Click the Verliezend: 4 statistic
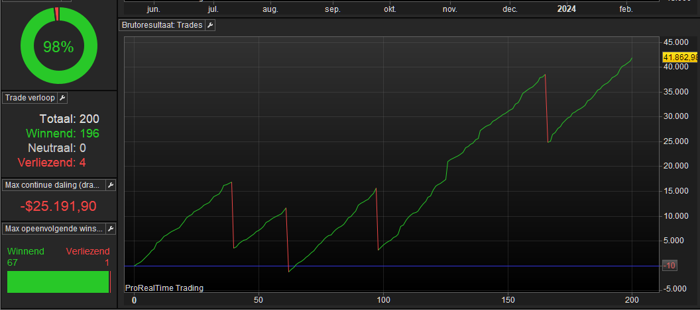Screen dimensions: 700x310 (52, 163)
